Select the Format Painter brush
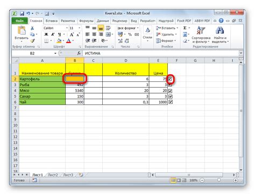Screen dimensions: 255x195 32,41
